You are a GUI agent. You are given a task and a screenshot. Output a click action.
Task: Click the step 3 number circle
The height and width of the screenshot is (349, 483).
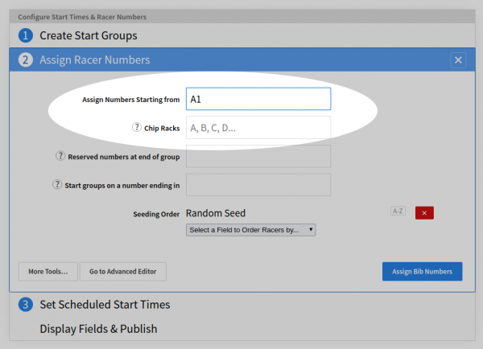pyautogui.click(x=25, y=305)
